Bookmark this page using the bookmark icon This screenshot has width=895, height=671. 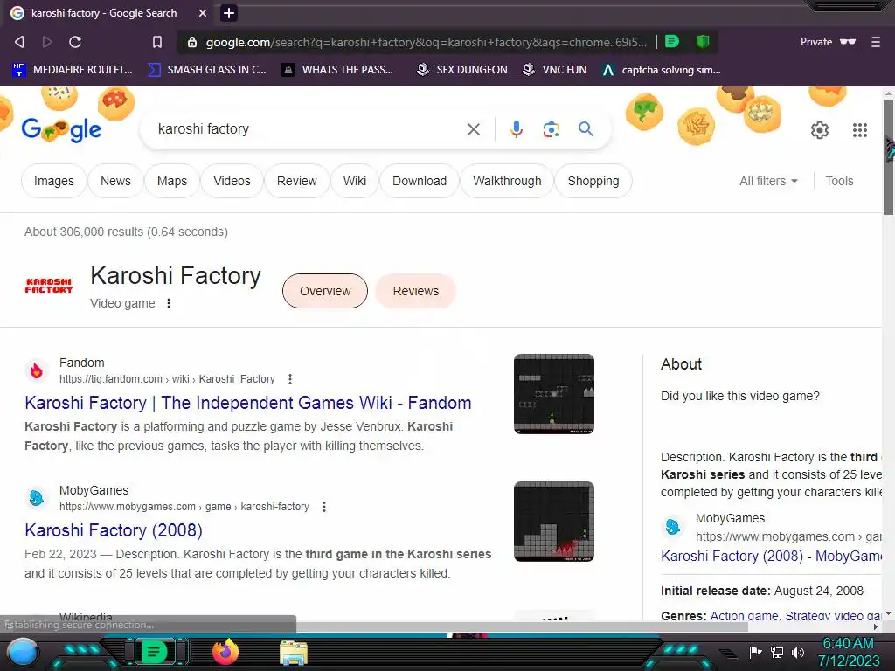157,42
